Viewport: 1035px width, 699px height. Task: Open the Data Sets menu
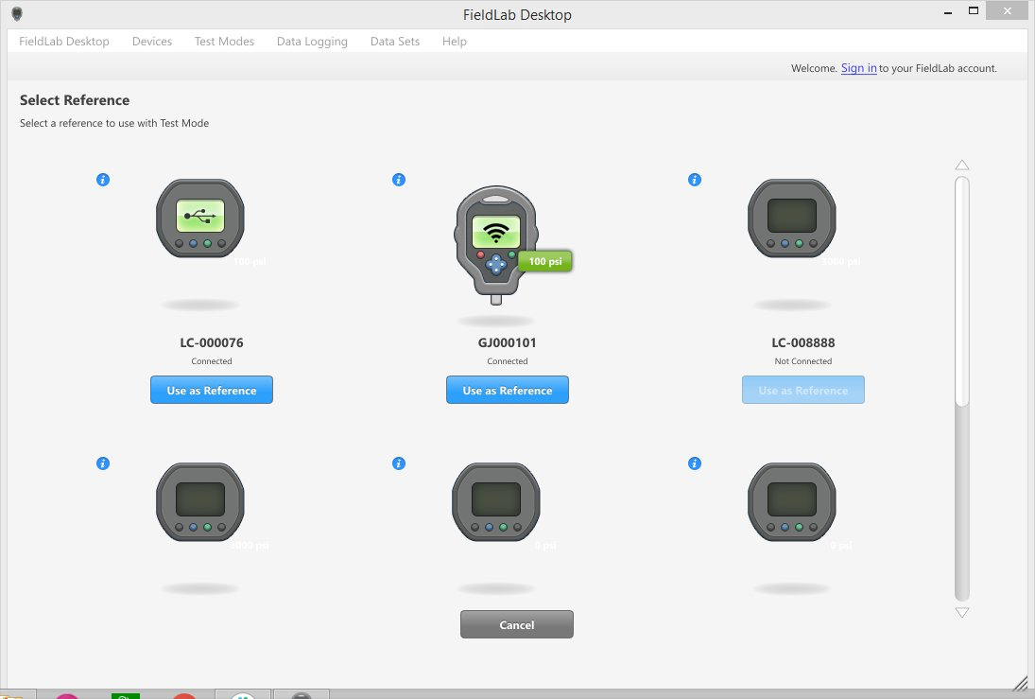coord(395,41)
